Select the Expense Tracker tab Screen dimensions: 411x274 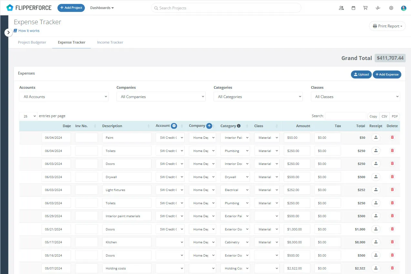[x=72, y=42]
